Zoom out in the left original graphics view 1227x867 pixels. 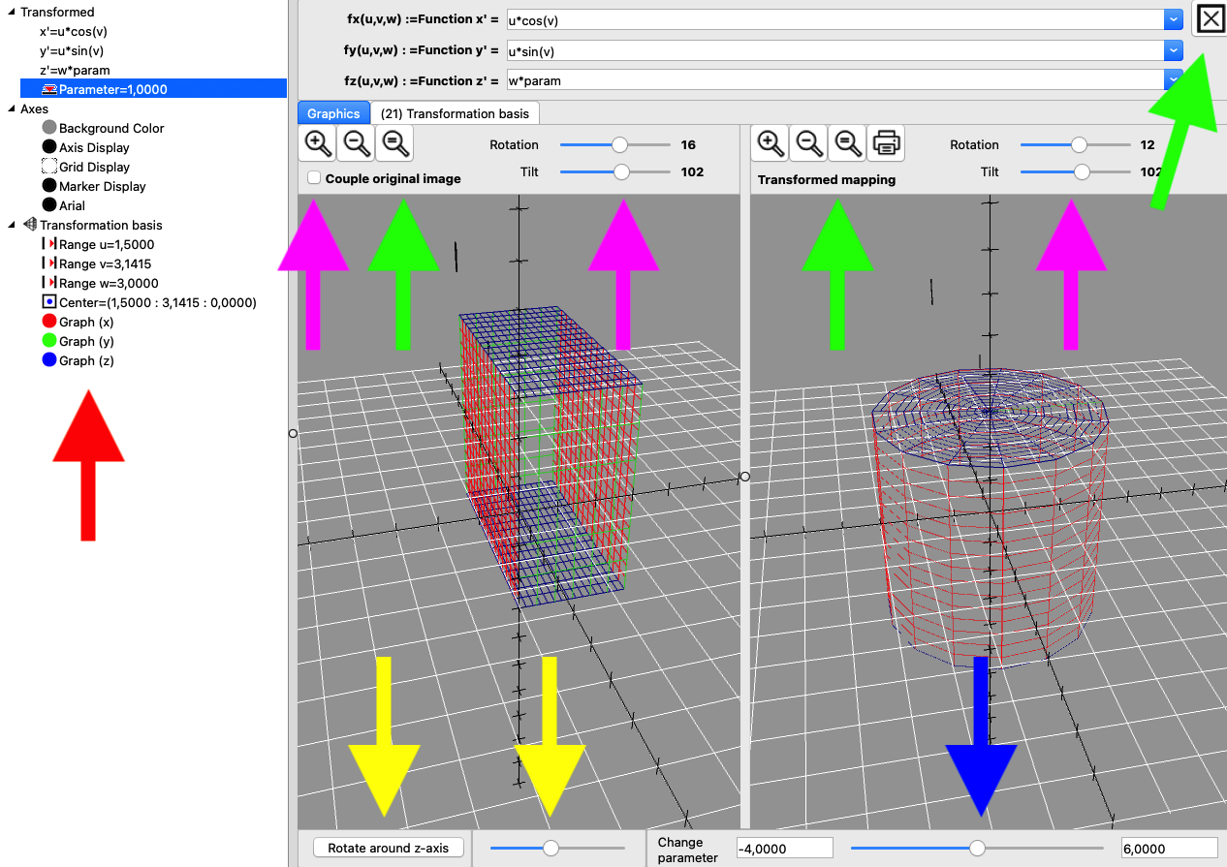356,143
